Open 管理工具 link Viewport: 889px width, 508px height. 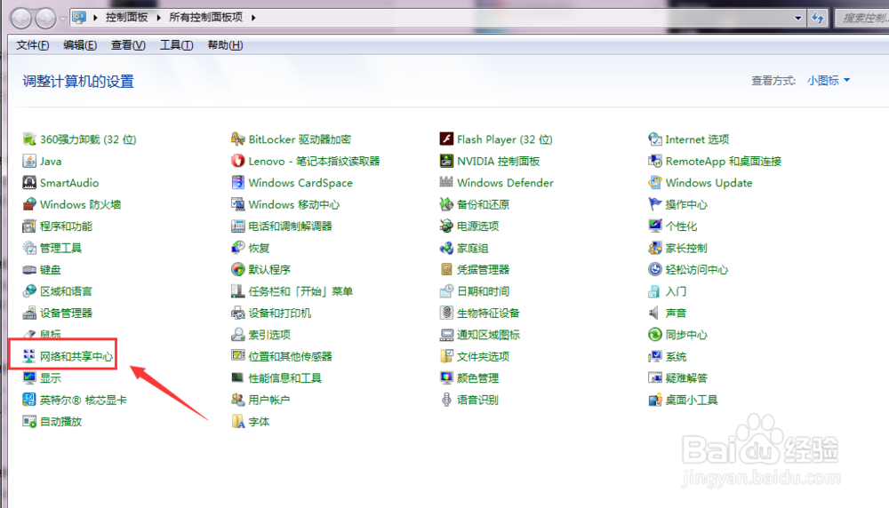(60, 248)
